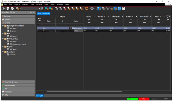Toggle the sun theme icon
The height and width of the screenshot is (101, 172).
pyautogui.click(x=119, y=8)
